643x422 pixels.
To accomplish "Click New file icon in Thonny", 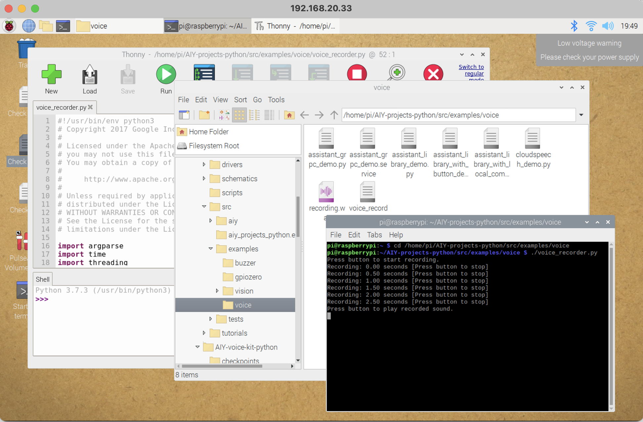I will [x=51, y=74].
